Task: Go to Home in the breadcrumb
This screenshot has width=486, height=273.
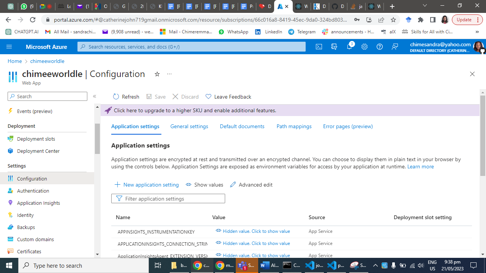Action: pyautogui.click(x=15, y=61)
